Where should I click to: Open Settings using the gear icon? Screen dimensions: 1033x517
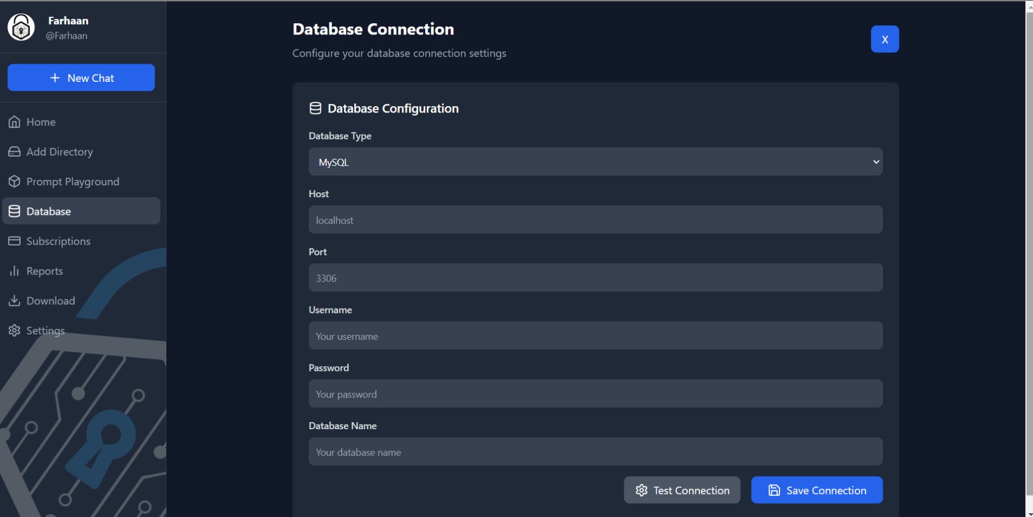(15, 330)
